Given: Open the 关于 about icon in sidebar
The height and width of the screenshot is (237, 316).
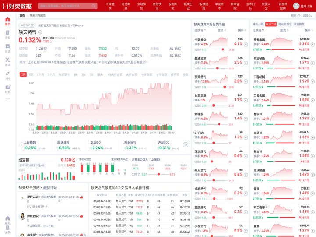Looking at the screenshot, I should [x=7, y=228].
